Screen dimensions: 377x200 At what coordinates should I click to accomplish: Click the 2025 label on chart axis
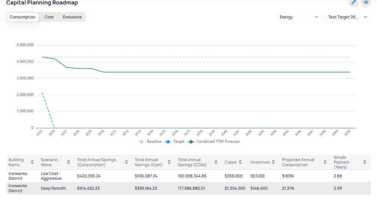(x=39, y=133)
